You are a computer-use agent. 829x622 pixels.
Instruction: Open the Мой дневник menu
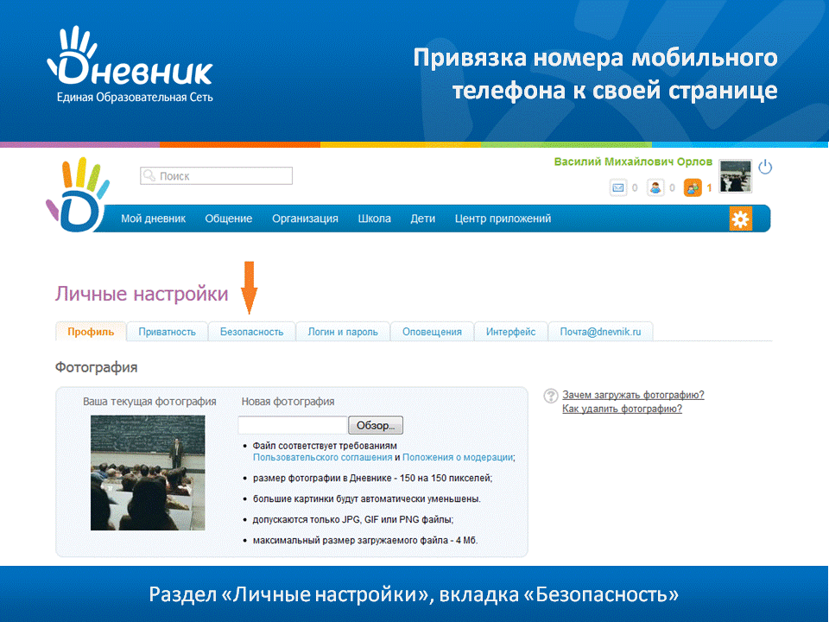[154, 219]
